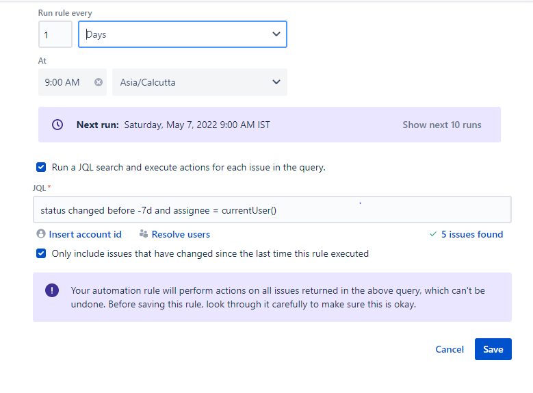This screenshot has height=393, width=533.
Task: Click the 9:00 AM time field
Action: coord(64,82)
